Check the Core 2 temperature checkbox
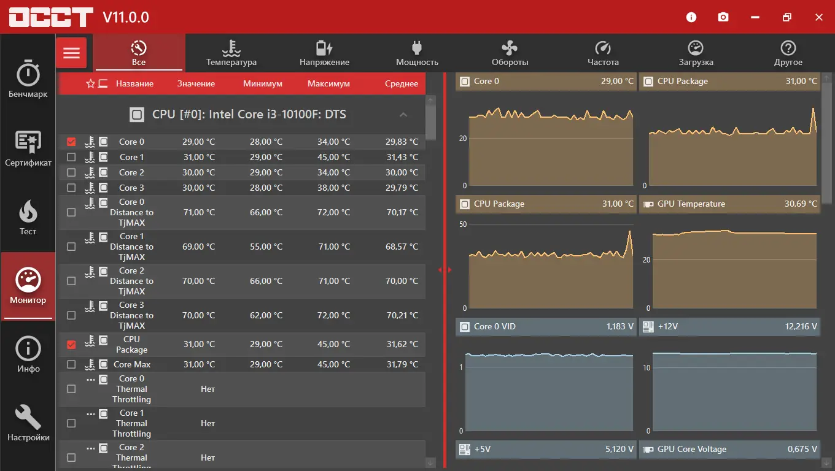This screenshot has height=471, width=835. (x=71, y=172)
